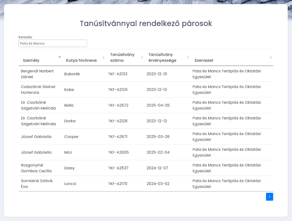The height and width of the screenshot is (221, 292).
Task: Click the Keresés search input field
Action: tap(53, 43)
